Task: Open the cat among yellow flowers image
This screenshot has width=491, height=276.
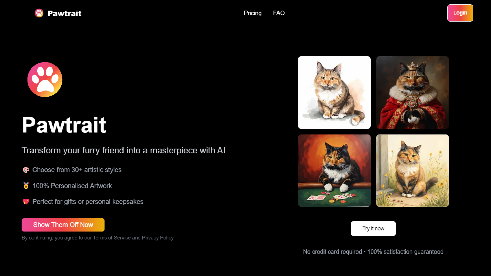Action: (412, 171)
